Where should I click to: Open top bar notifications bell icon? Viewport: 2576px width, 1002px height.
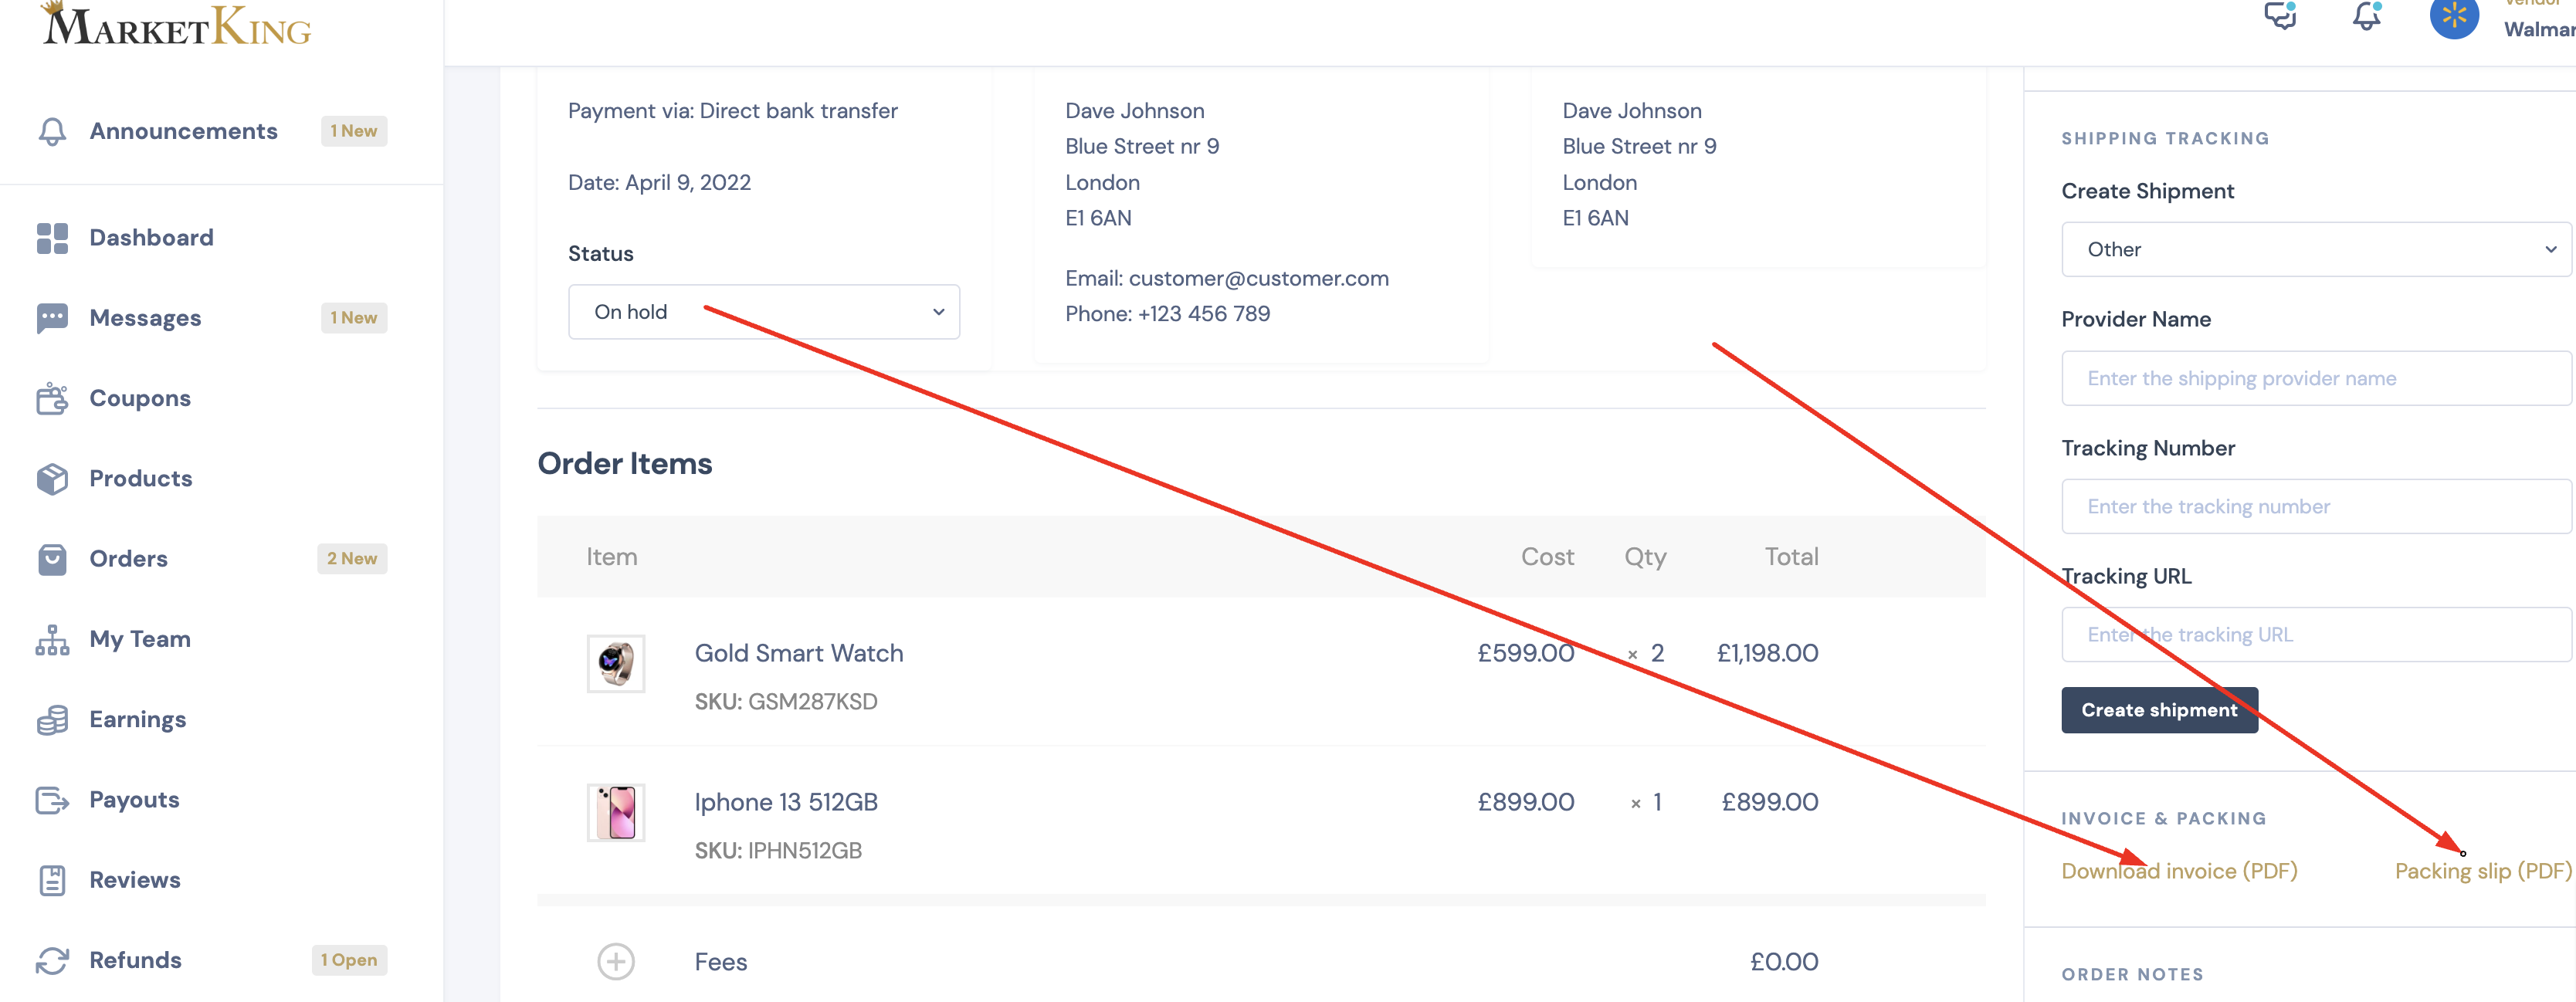(2366, 15)
